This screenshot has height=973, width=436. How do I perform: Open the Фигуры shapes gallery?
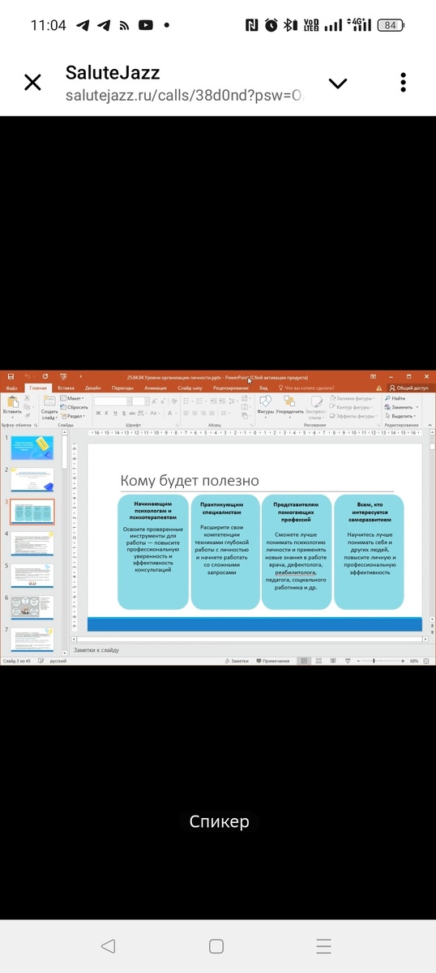(265, 405)
